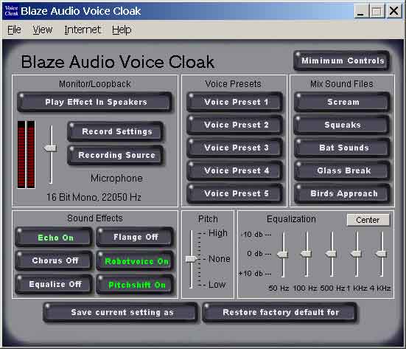The width and height of the screenshot is (406, 349).
Task: Click the Pitch slider handle
Action: [x=192, y=259]
